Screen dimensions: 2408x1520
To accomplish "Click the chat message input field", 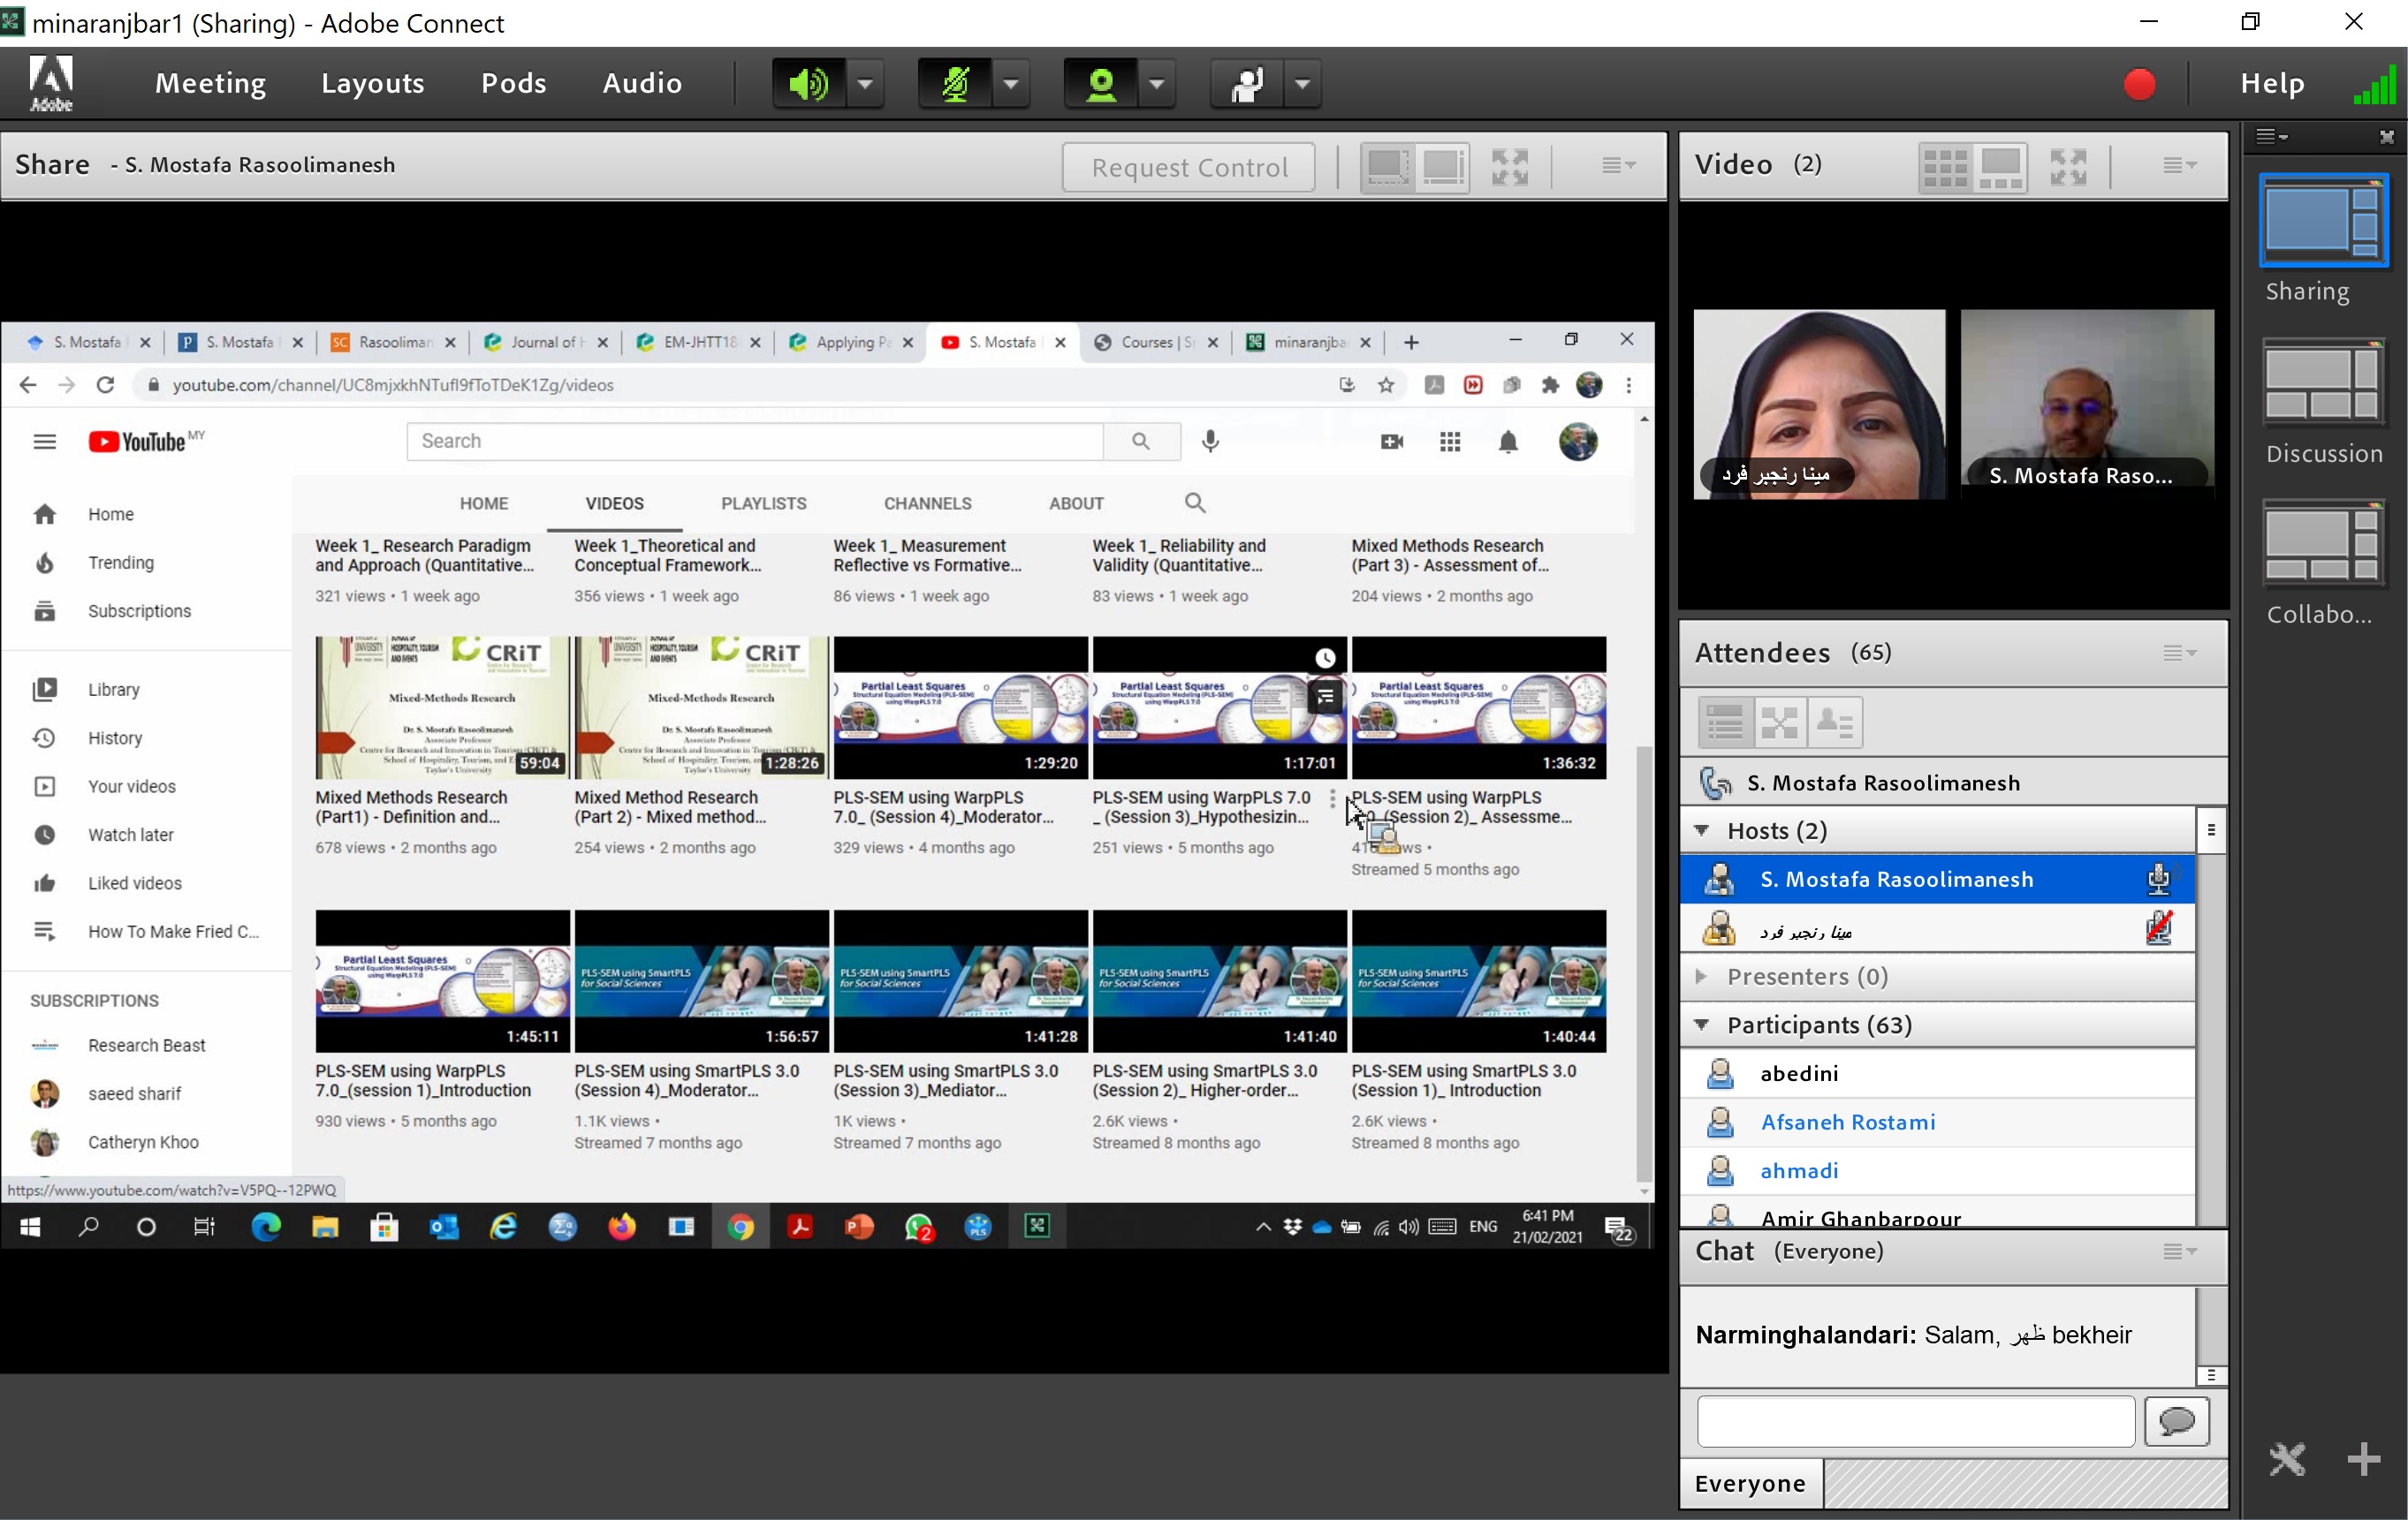I will 1916,1421.
